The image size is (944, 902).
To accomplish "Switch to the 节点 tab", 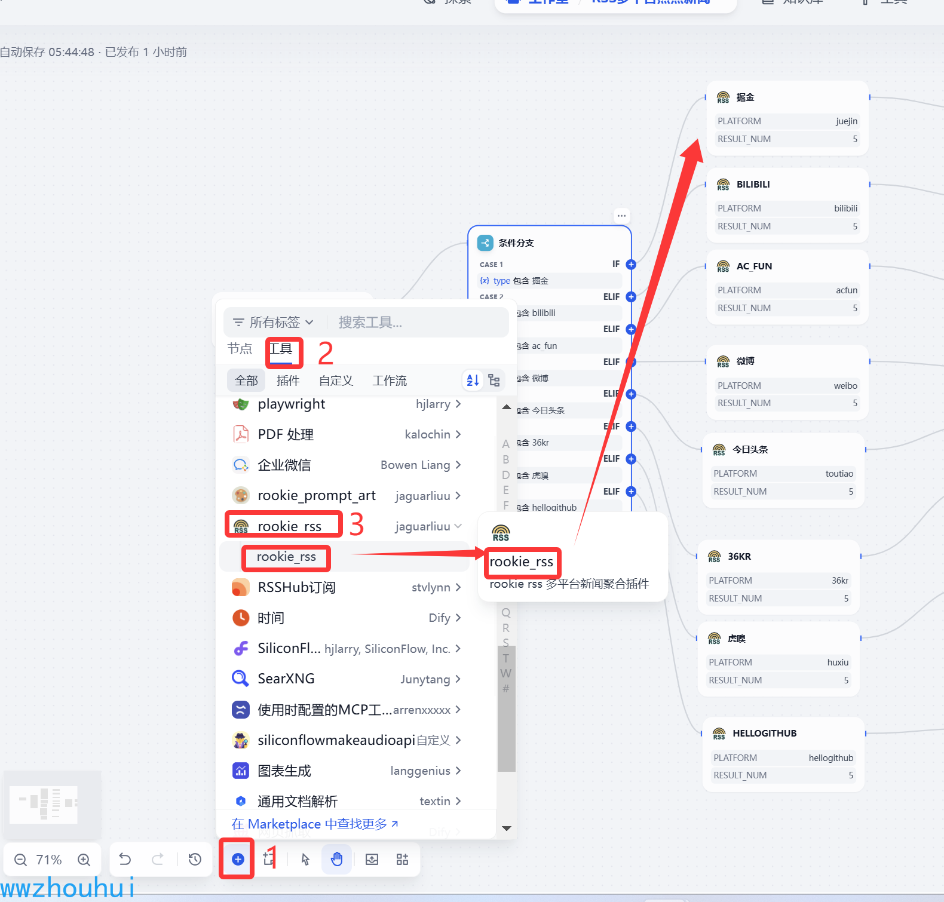I will point(240,348).
